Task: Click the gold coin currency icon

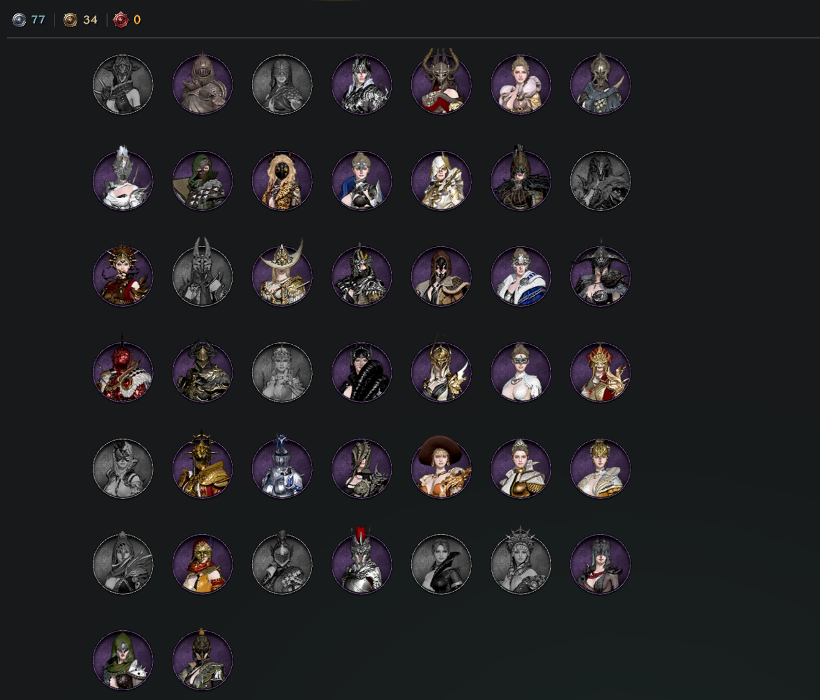Action: (70, 20)
